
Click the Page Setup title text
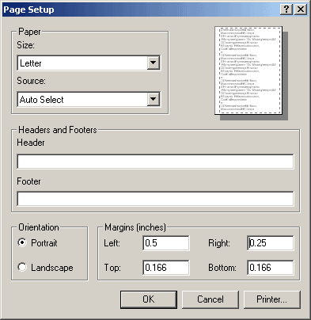coord(28,10)
